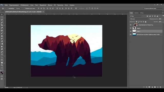Select the Path Selection tool
164x92 pixels.
(2, 57)
